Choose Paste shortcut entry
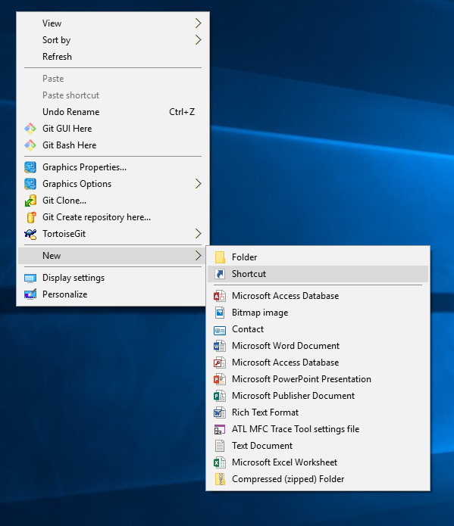454x526 pixels. 113,95
